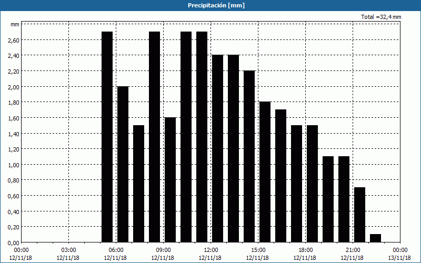Click the 'Precipitación [mm]' chart title

216,5
